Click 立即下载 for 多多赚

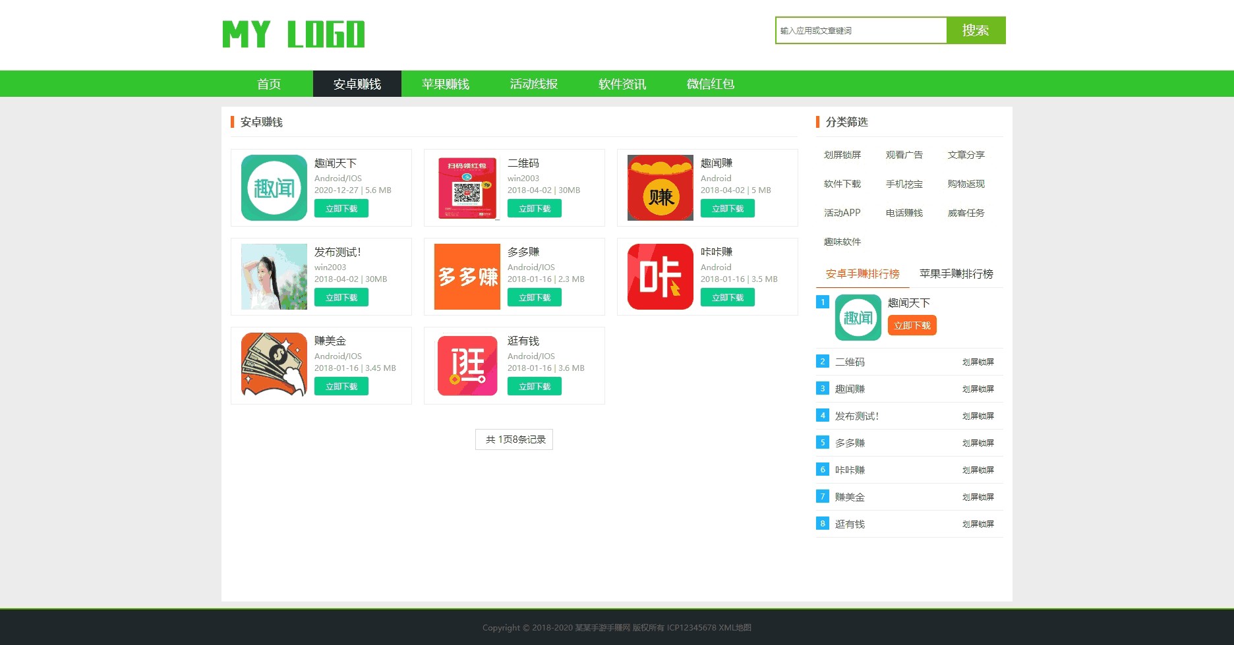(534, 297)
